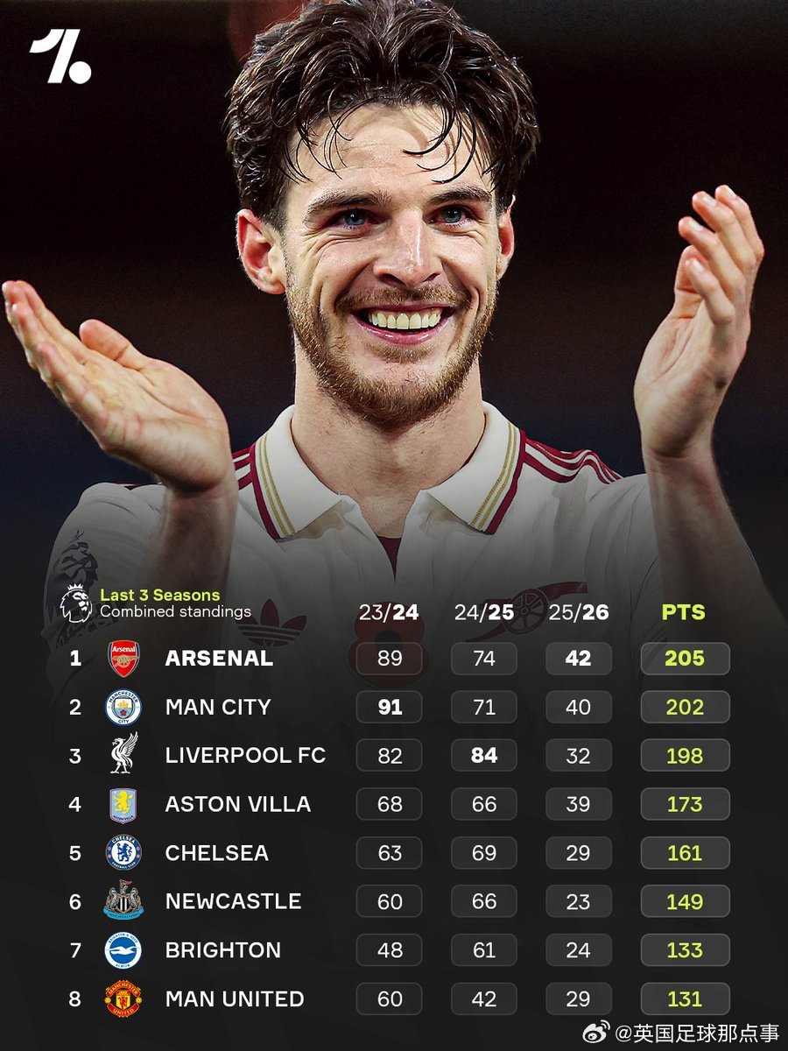Image resolution: width=788 pixels, height=1051 pixels.
Task: Click the Man City club crest
Action: point(123,707)
